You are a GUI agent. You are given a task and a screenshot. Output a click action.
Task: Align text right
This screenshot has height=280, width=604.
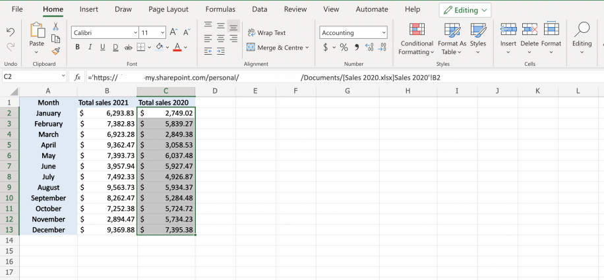pos(233,38)
